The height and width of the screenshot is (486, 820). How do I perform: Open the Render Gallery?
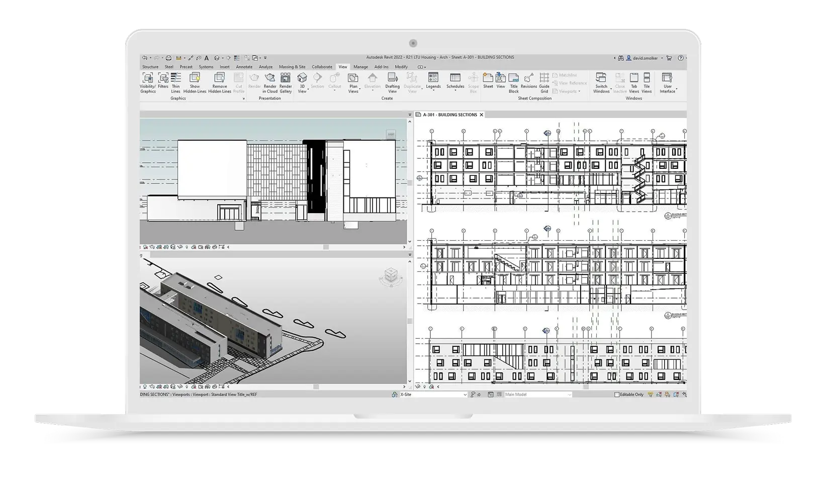click(286, 83)
